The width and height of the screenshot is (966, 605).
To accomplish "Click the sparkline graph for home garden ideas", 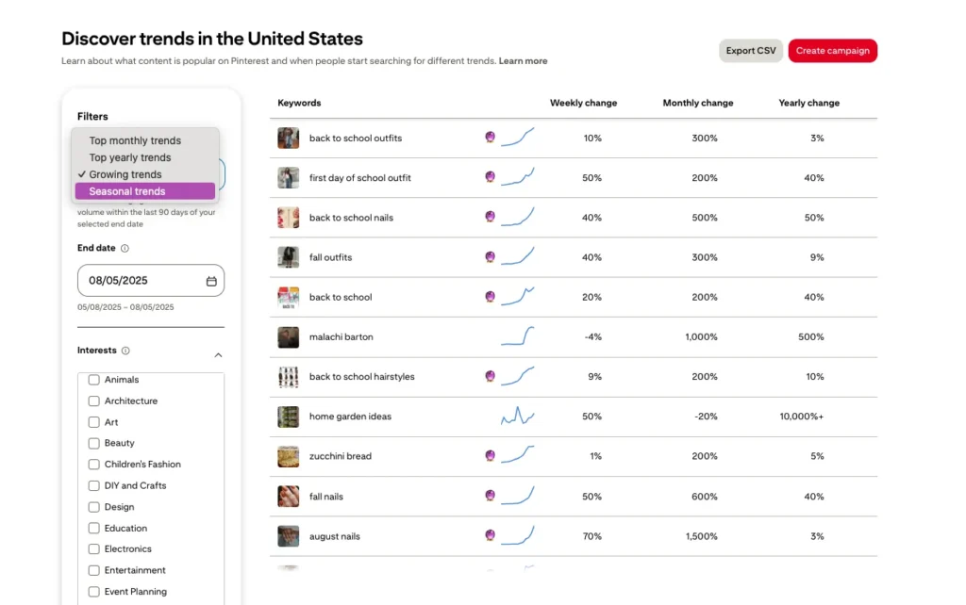I will 517,416.
